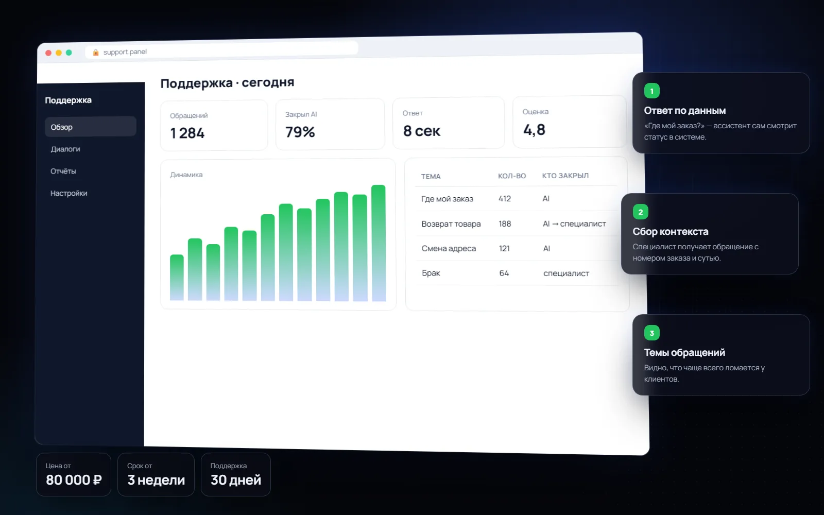
Task: Click the КТО ЗАКРЫЛ column header
Action: tap(565, 176)
